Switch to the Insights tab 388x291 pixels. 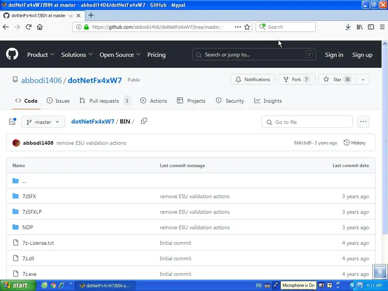(x=268, y=101)
